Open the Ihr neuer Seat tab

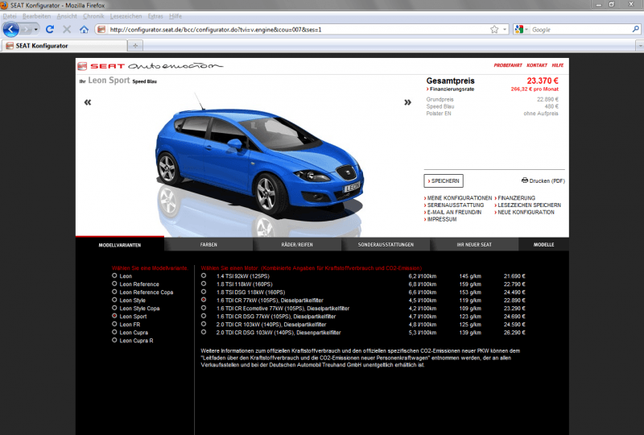point(474,245)
